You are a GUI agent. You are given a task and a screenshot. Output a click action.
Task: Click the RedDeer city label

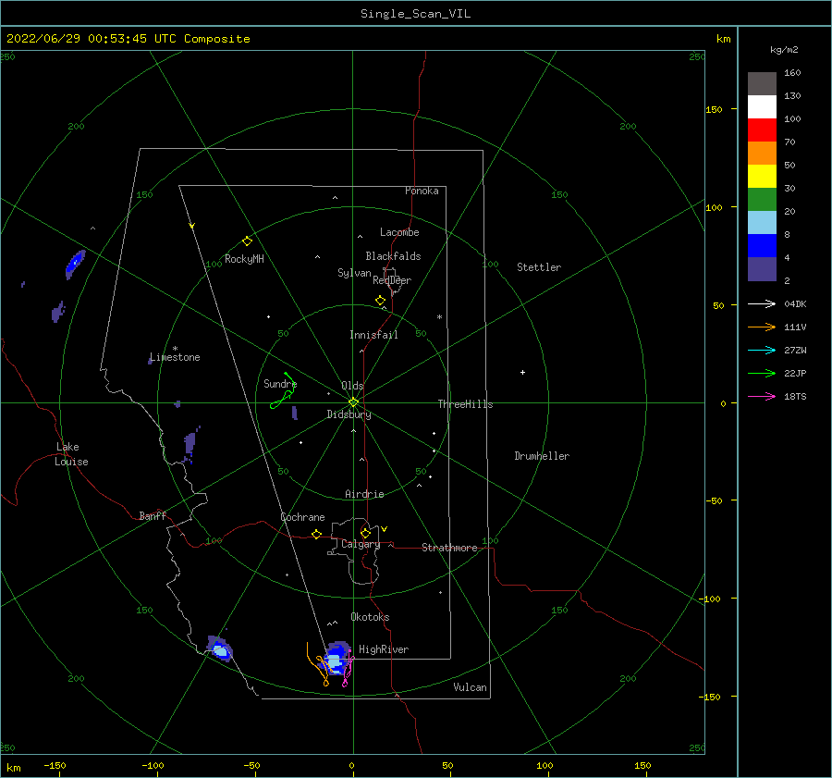(392, 280)
